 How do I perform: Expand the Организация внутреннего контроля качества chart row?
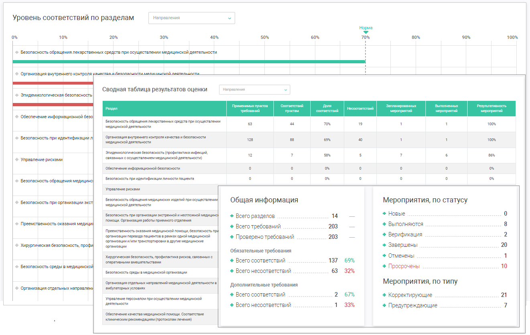pos(17,74)
